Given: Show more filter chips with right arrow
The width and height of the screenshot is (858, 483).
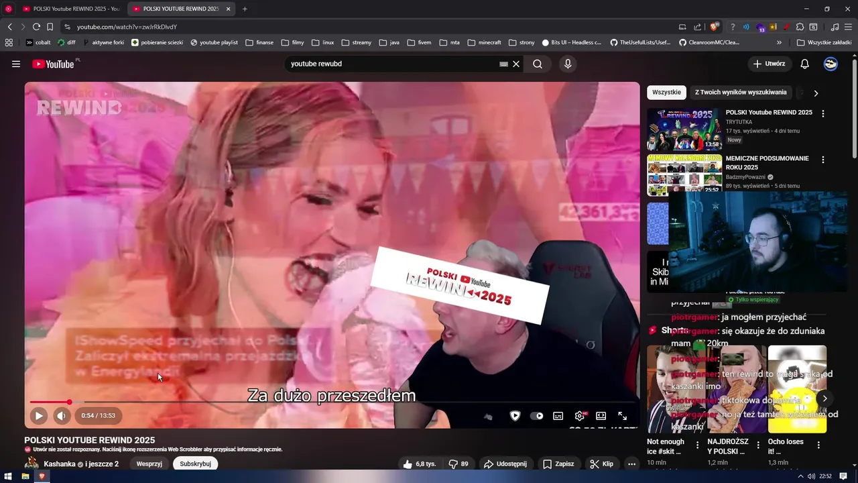Looking at the screenshot, I should coord(816,93).
